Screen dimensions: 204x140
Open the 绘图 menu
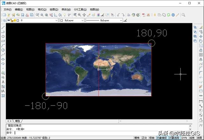point(54,10)
